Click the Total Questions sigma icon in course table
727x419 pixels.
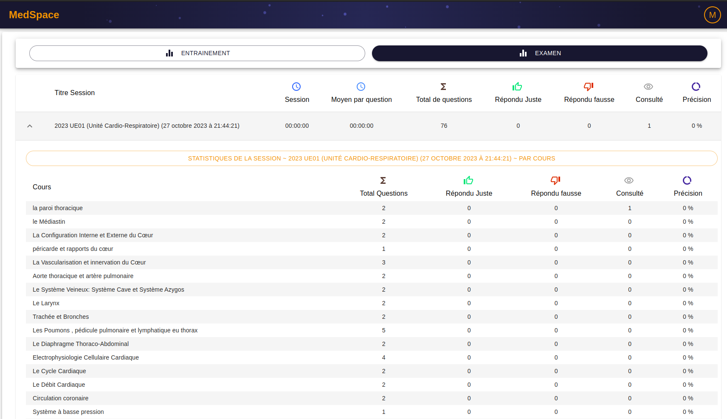tap(383, 180)
